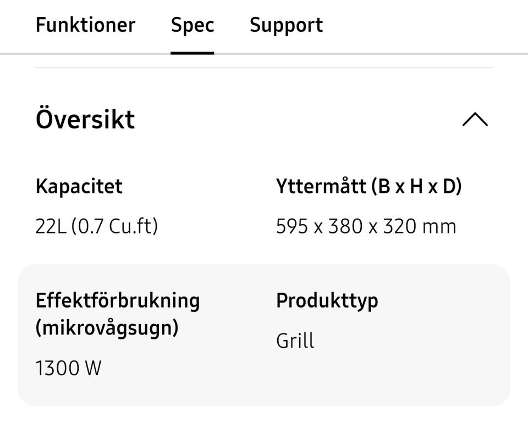Select the Spec tab
The image size is (528, 424).
[x=192, y=25]
